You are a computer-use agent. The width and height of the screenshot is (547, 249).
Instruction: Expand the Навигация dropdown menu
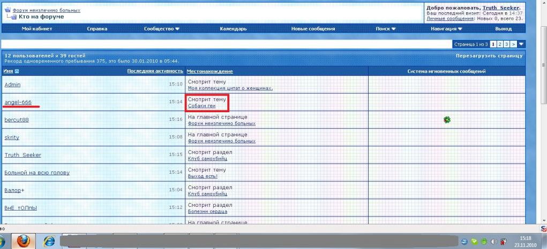(x=446, y=29)
